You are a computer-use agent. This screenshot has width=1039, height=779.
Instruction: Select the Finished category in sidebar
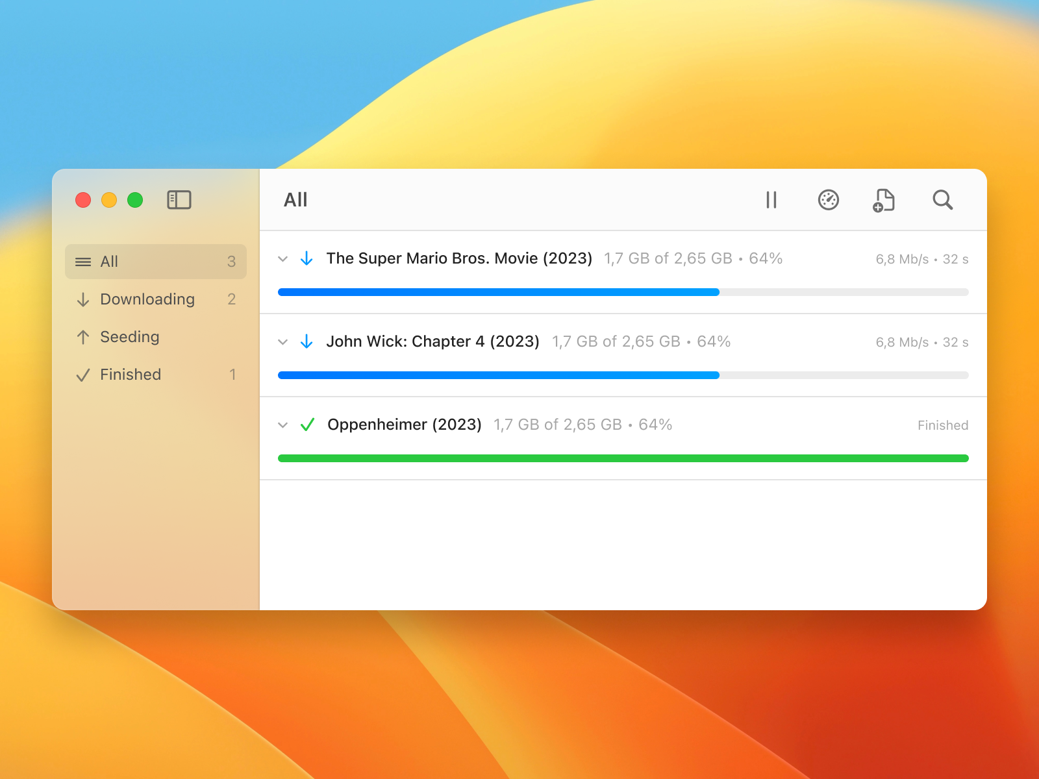coord(156,375)
